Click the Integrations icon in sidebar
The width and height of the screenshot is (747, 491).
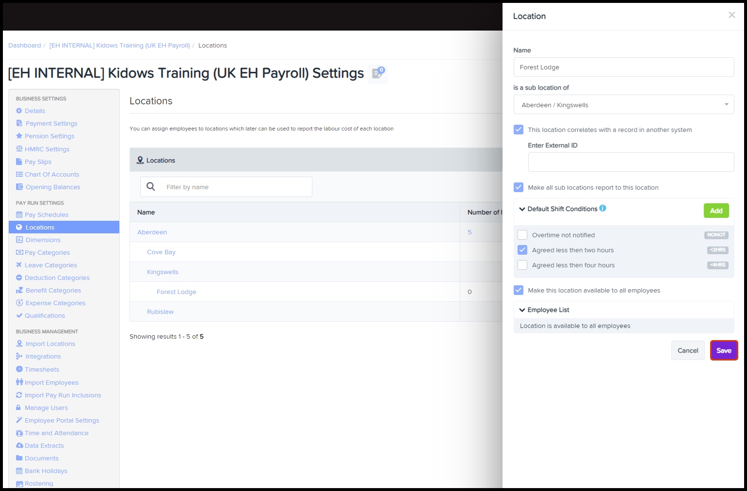[x=19, y=356]
